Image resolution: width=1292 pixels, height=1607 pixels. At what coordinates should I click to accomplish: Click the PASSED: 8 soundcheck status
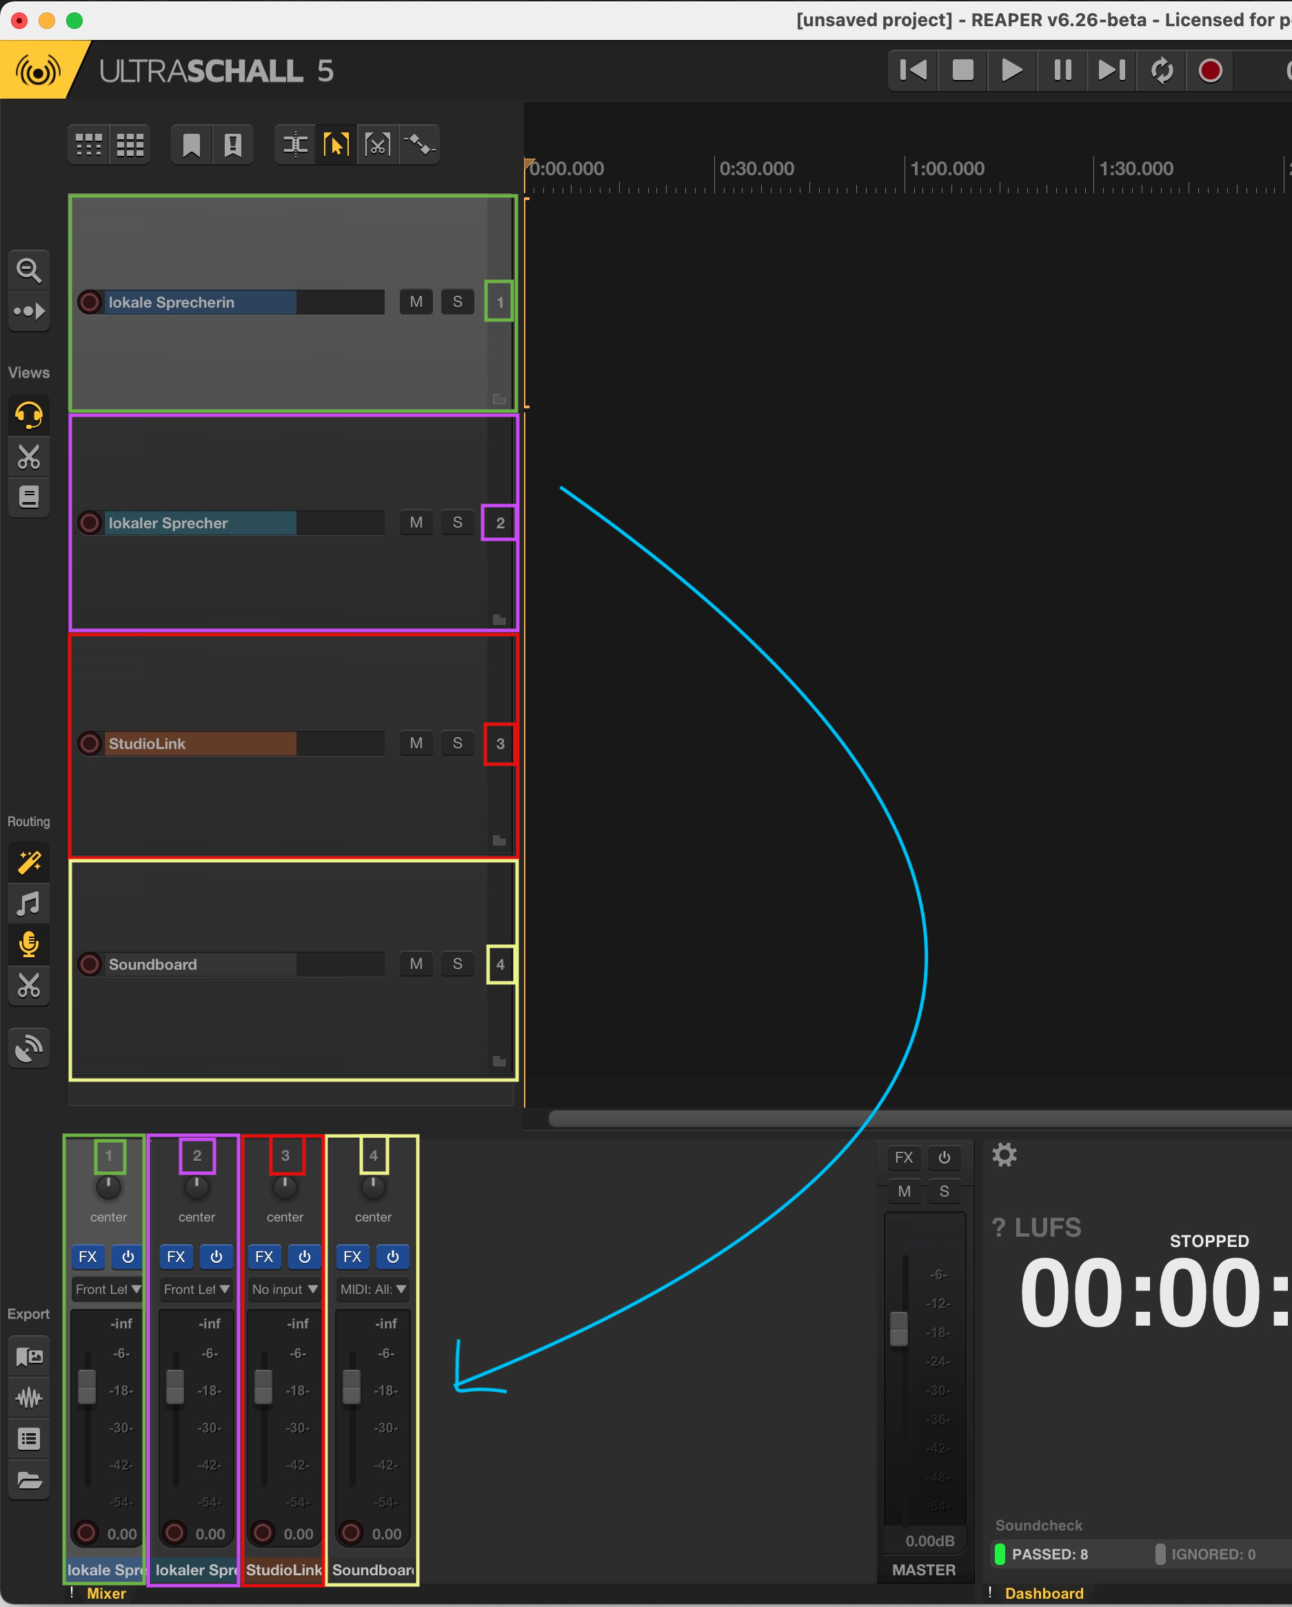pos(1049,1554)
